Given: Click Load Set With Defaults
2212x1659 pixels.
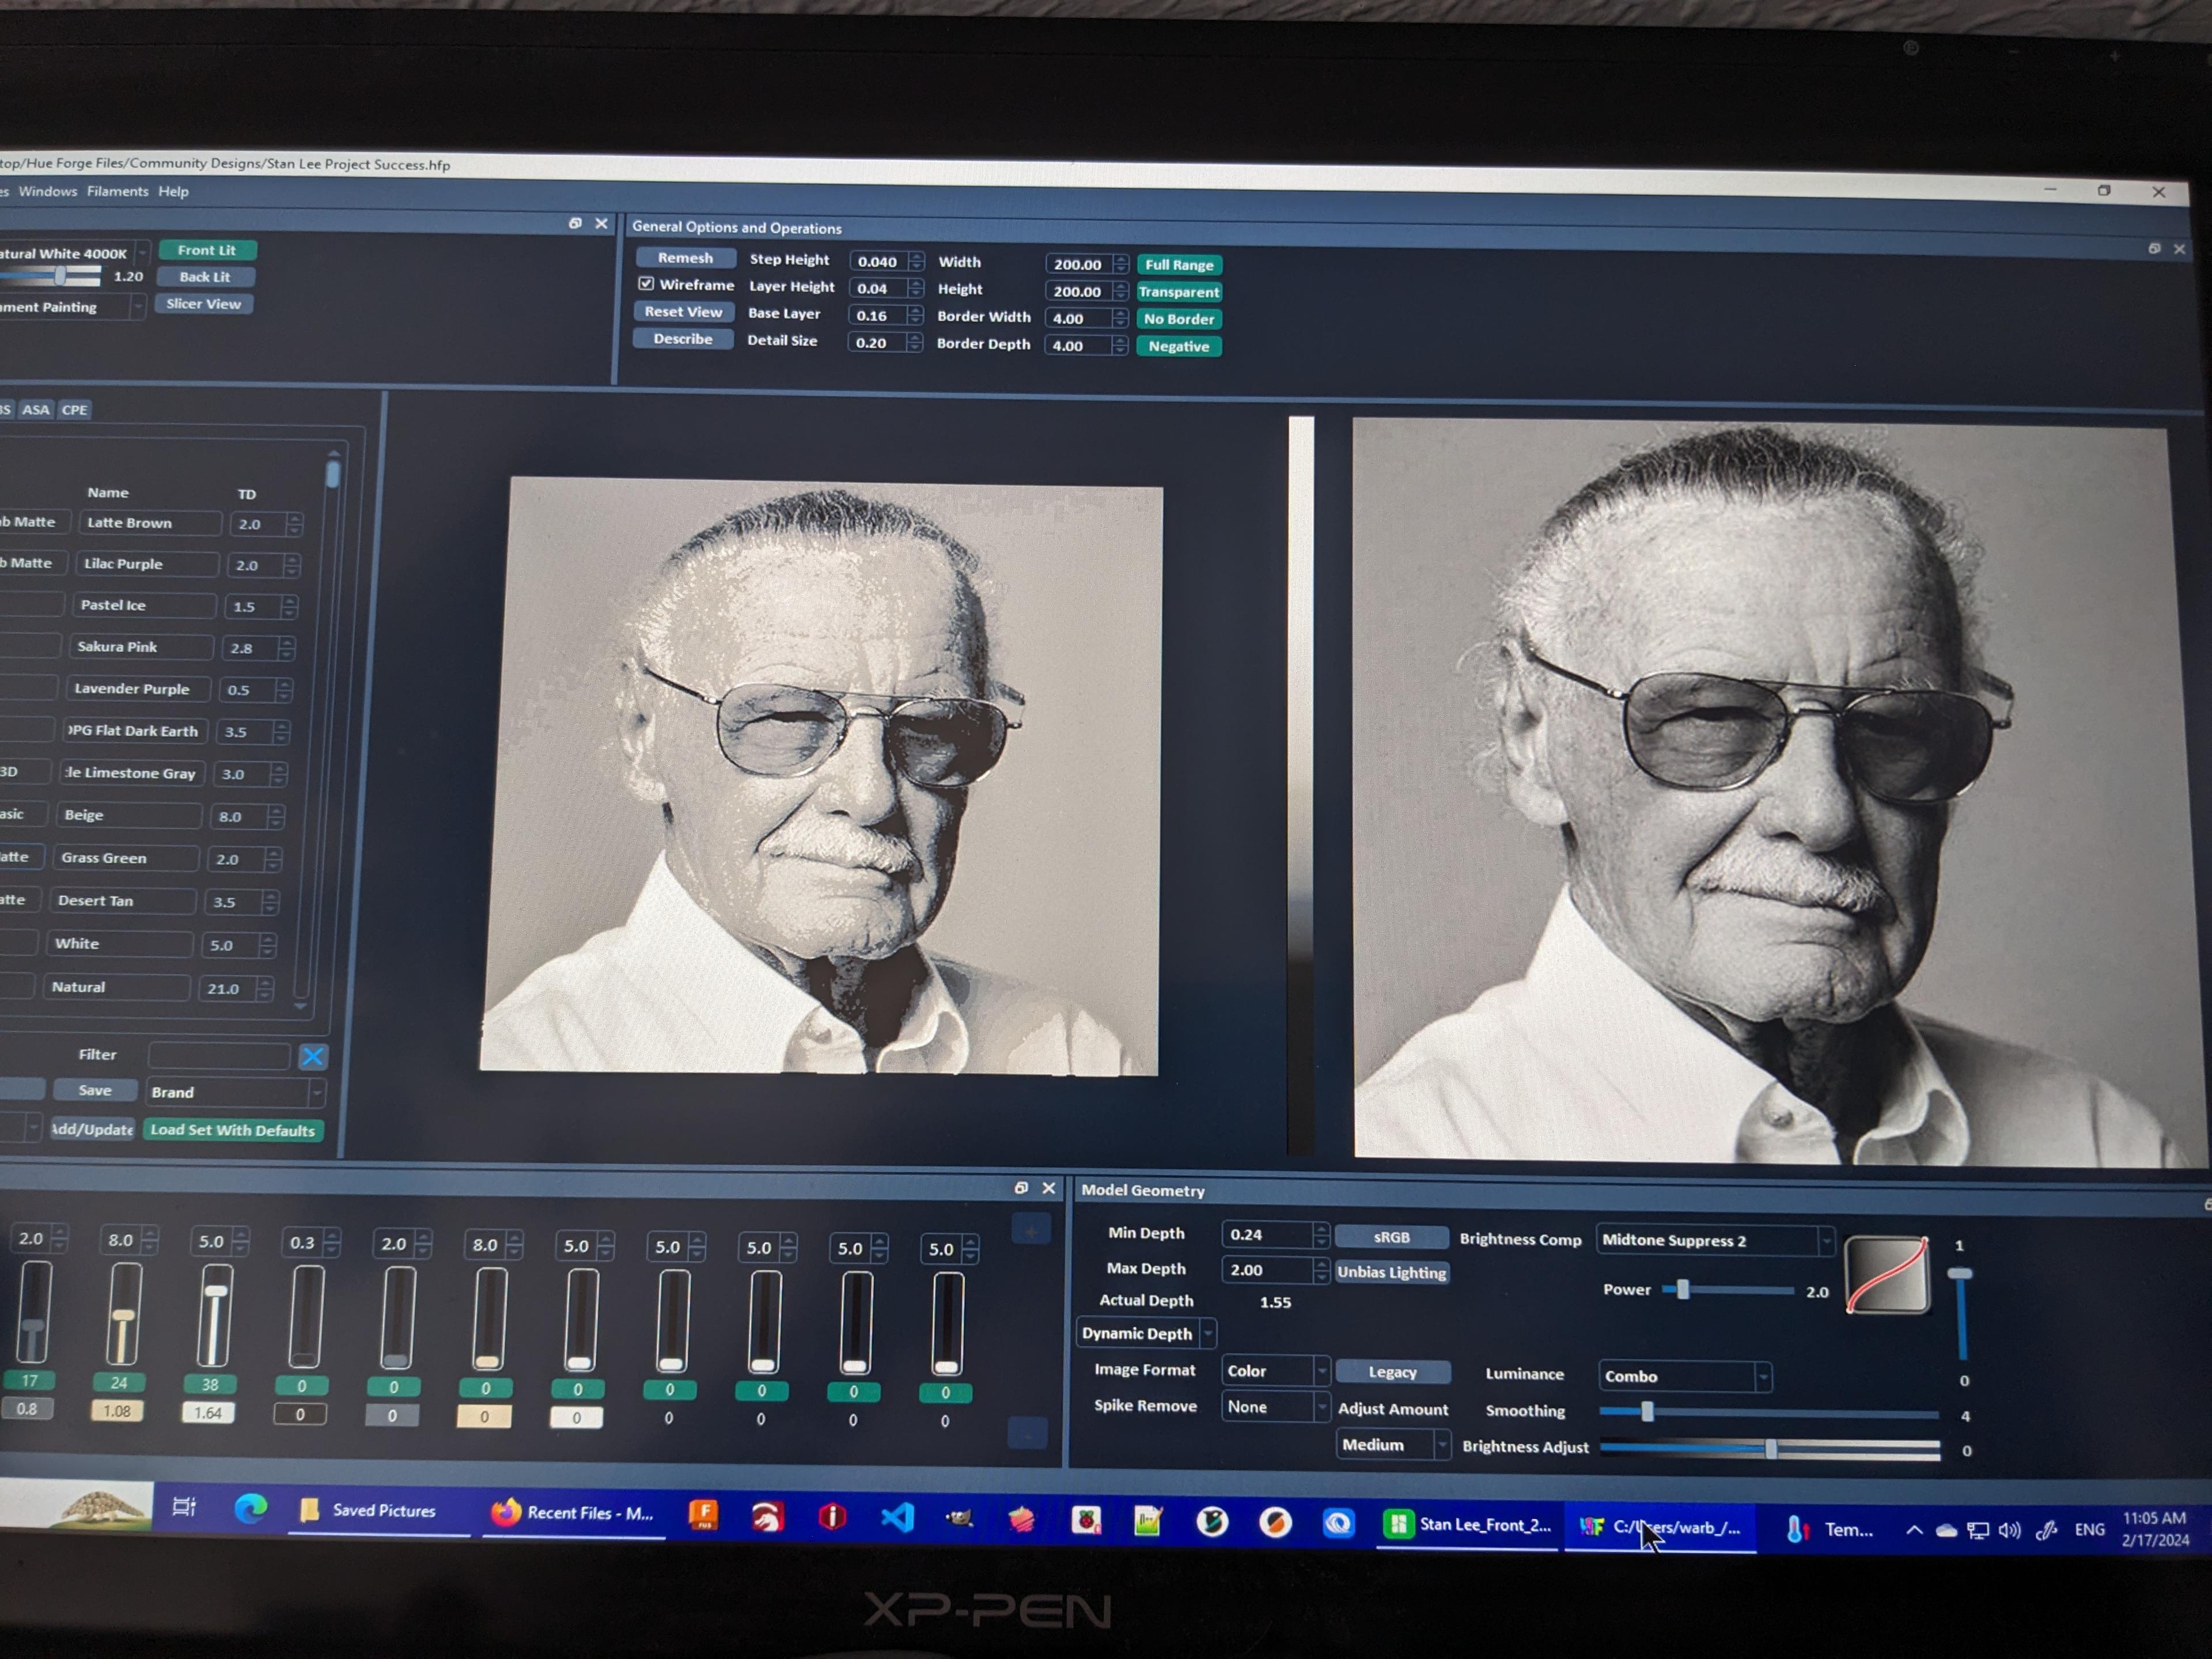Looking at the screenshot, I should (x=233, y=1130).
